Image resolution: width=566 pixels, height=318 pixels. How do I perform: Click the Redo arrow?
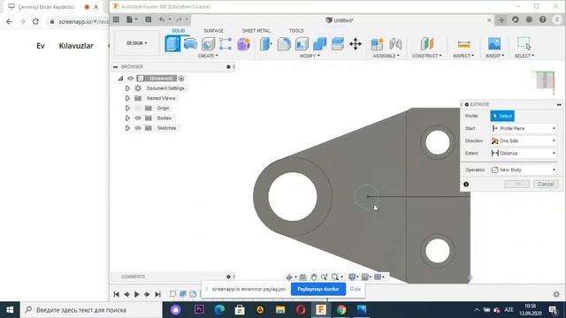[179, 19]
